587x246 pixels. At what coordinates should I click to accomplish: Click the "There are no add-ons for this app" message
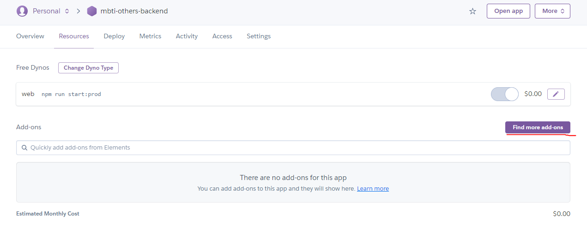point(293,178)
